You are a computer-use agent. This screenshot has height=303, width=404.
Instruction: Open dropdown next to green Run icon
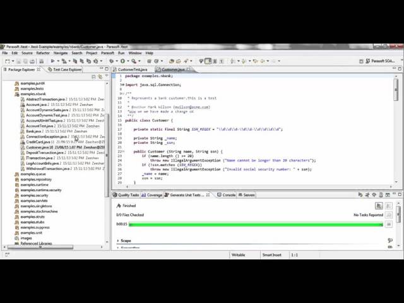[x=128, y=61]
